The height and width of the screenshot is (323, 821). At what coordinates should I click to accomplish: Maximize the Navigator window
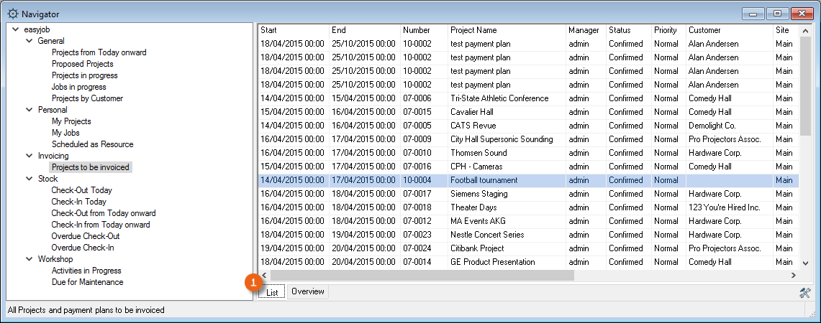pyautogui.click(x=778, y=14)
